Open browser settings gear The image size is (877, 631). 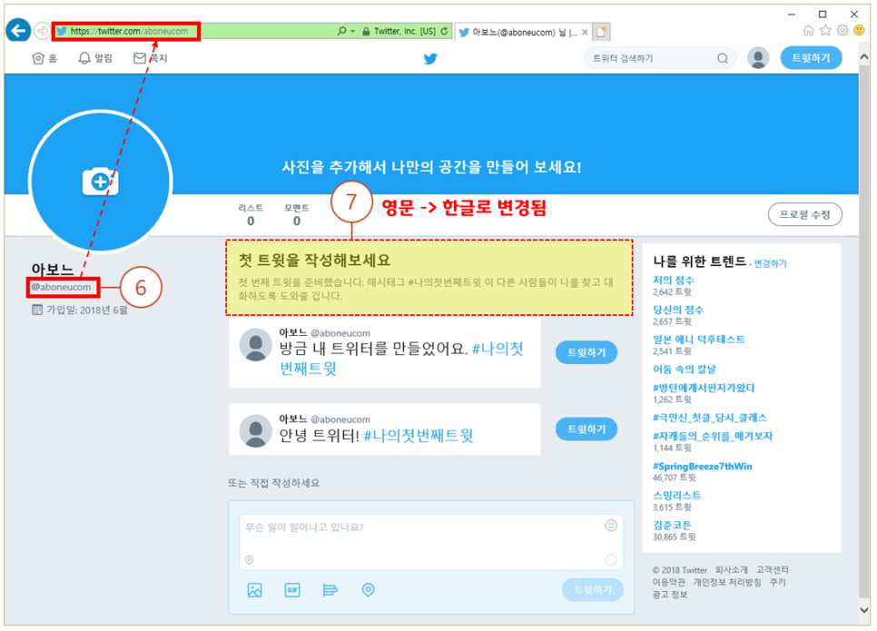pos(843,31)
